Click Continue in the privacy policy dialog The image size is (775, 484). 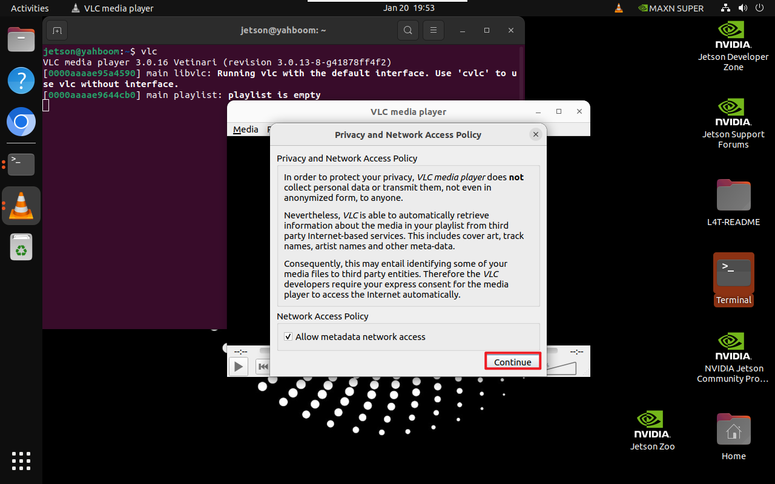pos(512,362)
